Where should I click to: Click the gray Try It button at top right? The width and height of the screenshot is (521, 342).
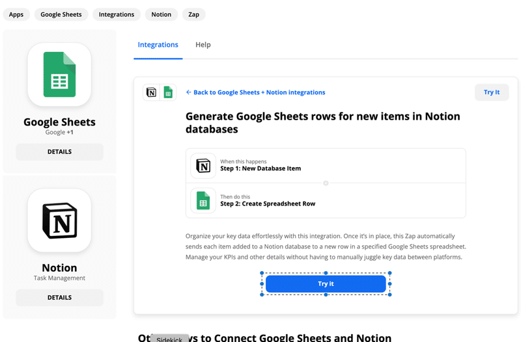point(492,92)
